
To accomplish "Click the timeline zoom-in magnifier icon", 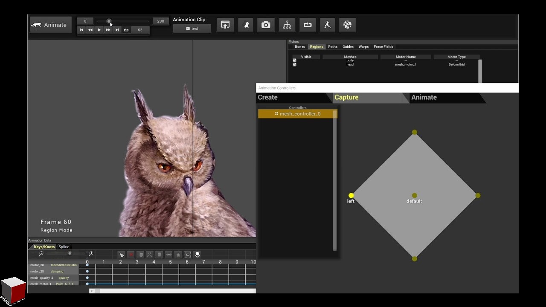I will click(91, 254).
